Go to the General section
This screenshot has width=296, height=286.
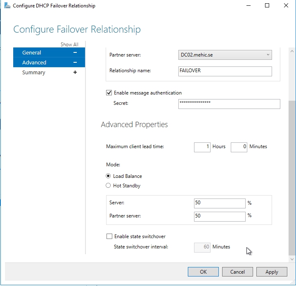[x=32, y=53]
